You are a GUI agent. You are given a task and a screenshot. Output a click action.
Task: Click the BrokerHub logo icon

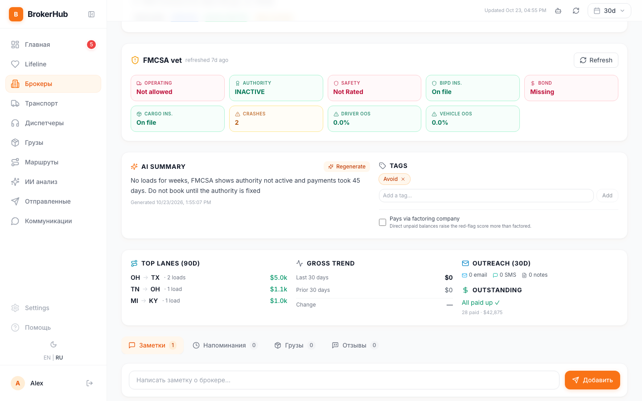point(16,14)
